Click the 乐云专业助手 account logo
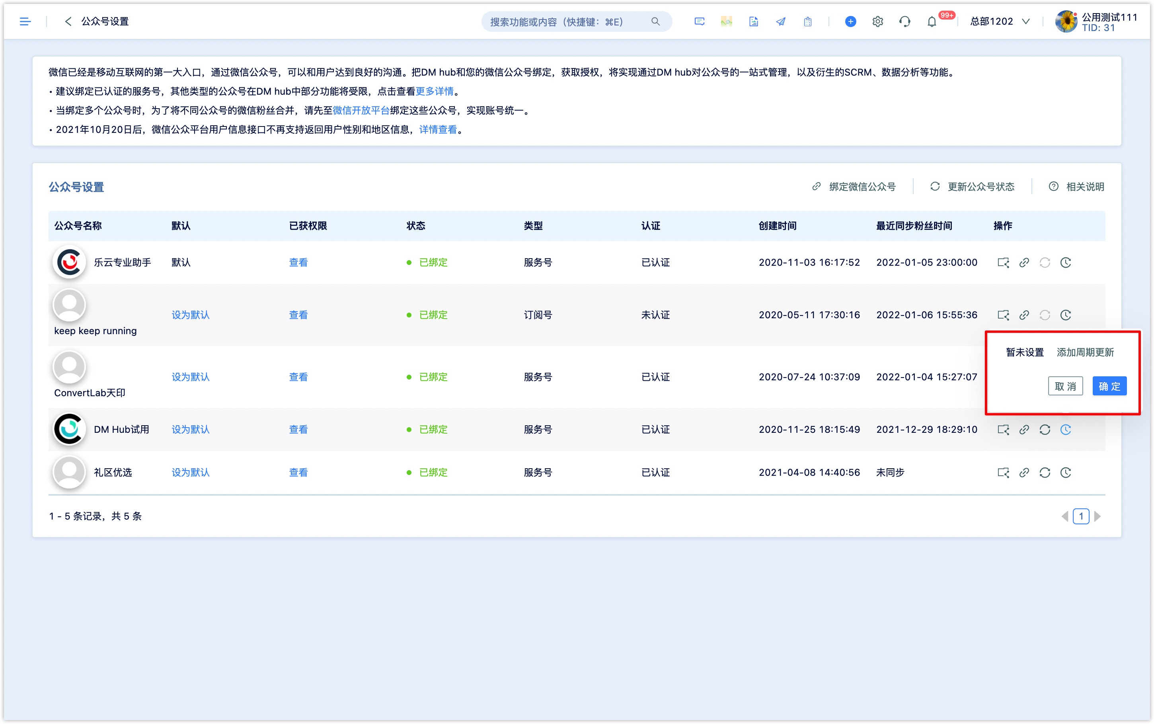 coord(69,263)
